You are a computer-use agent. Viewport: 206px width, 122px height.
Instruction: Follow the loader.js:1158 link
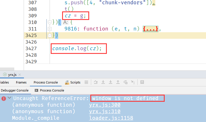click(x=111, y=118)
